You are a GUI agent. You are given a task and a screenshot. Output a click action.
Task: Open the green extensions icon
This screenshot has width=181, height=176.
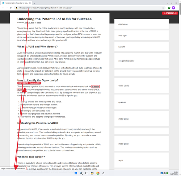point(169,8)
